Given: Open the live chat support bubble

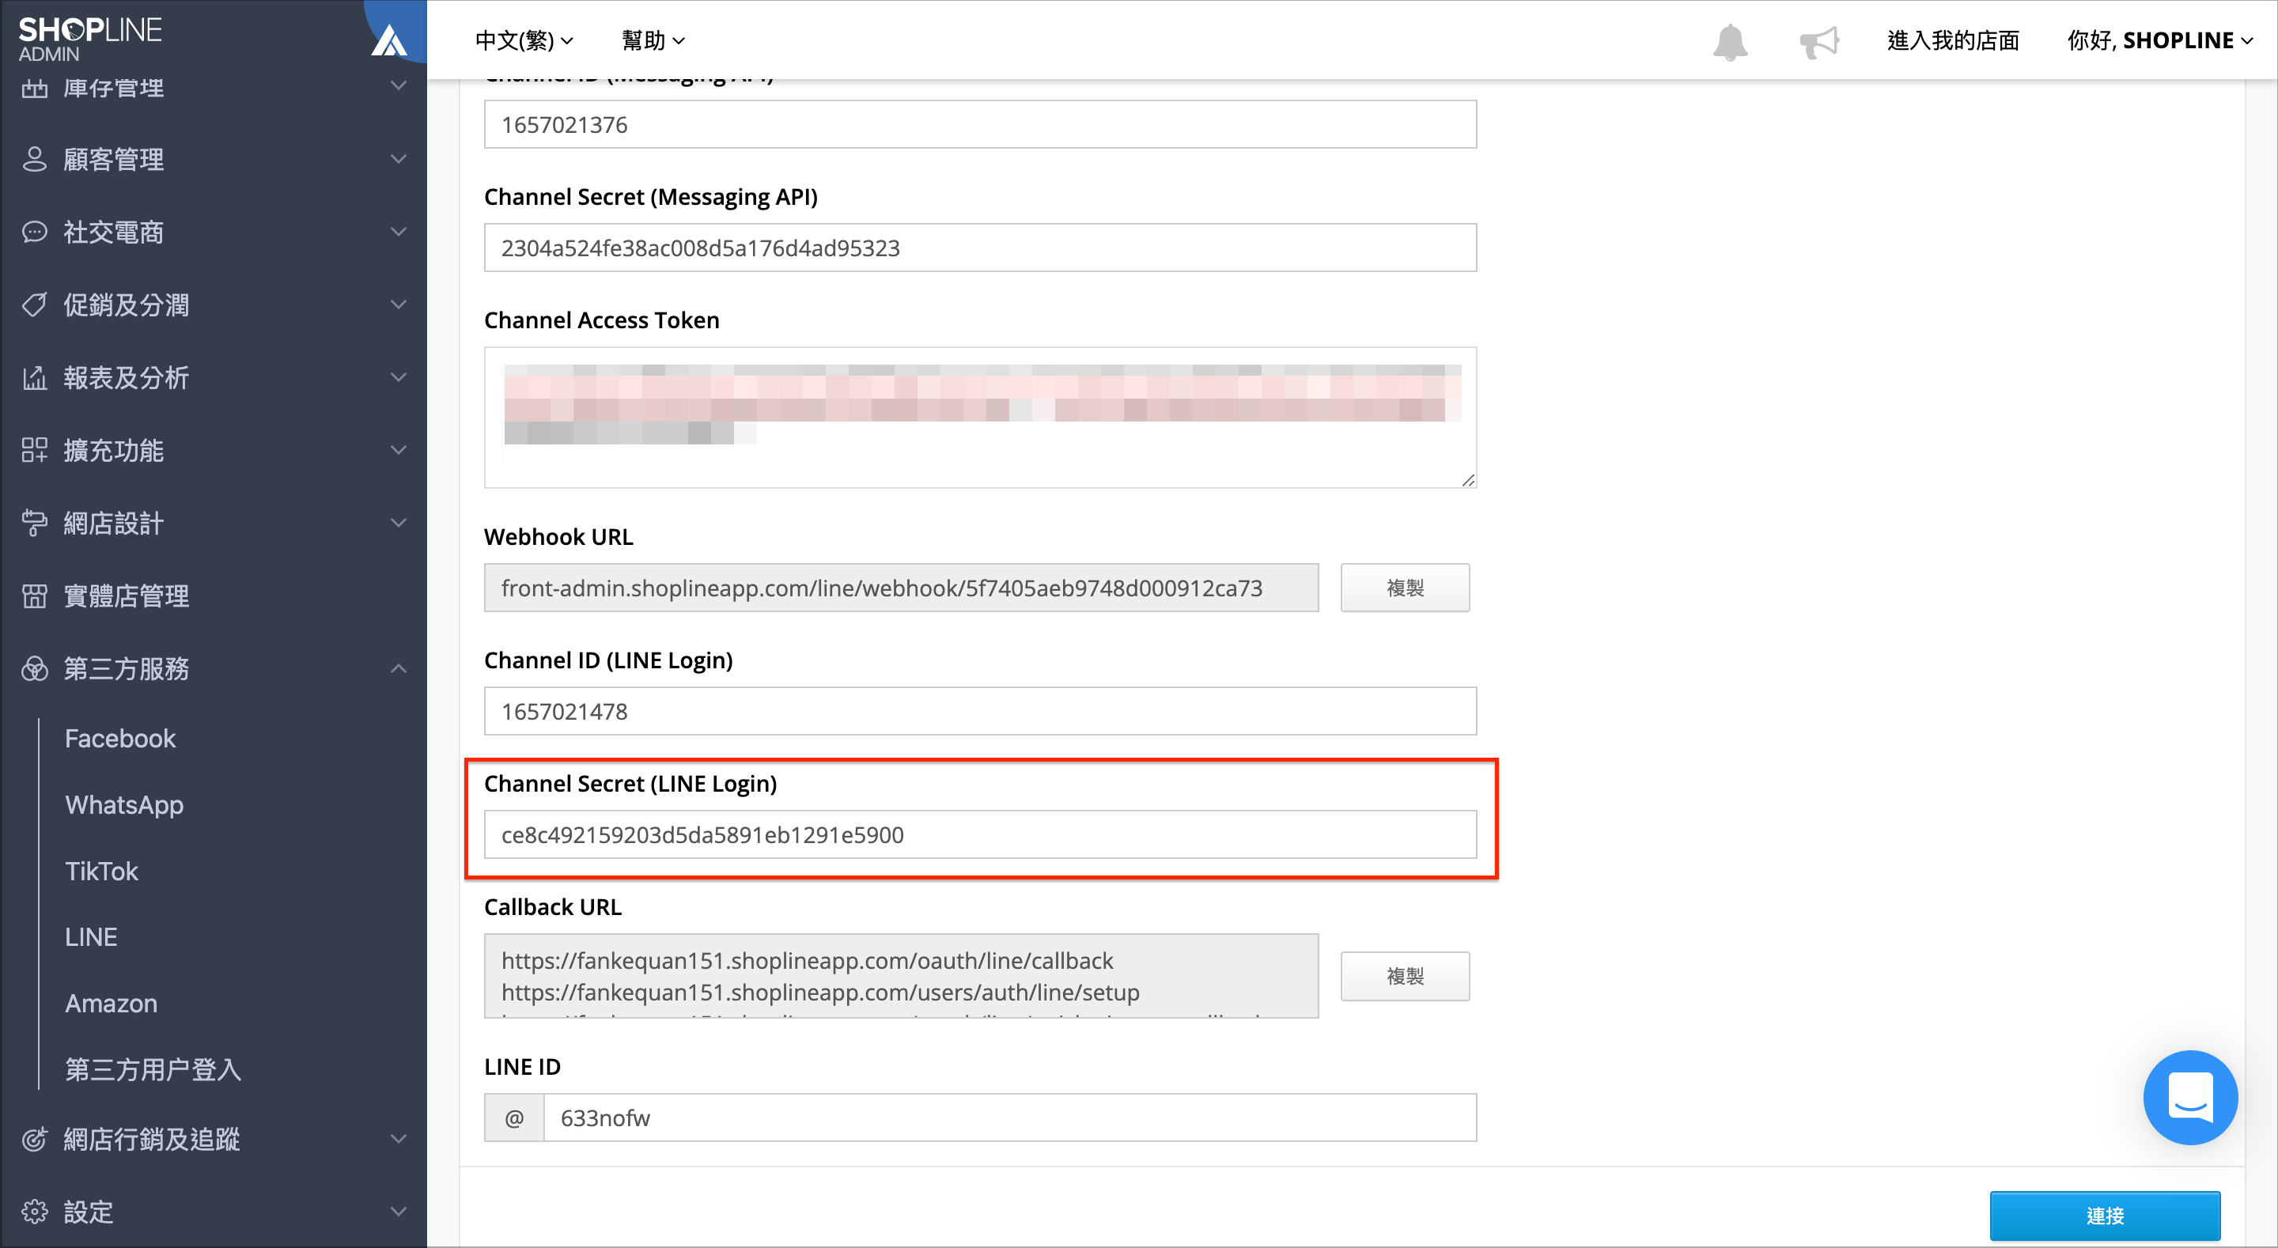Looking at the screenshot, I should coord(2190,1098).
